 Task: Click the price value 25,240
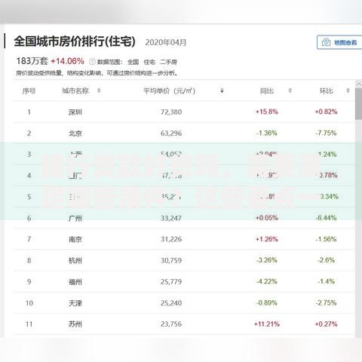click(x=171, y=303)
